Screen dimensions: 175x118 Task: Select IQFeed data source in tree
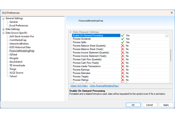[x=13, y=55]
